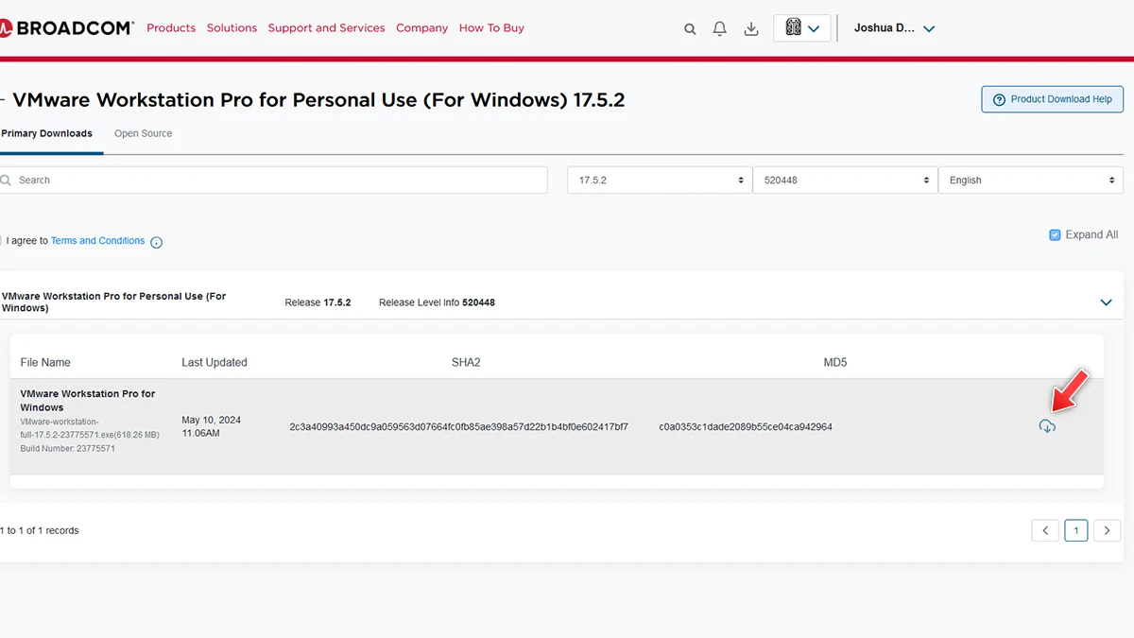This screenshot has height=638, width=1134.
Task: Click the Broadcom logo
Action: (x=66, y=28)
